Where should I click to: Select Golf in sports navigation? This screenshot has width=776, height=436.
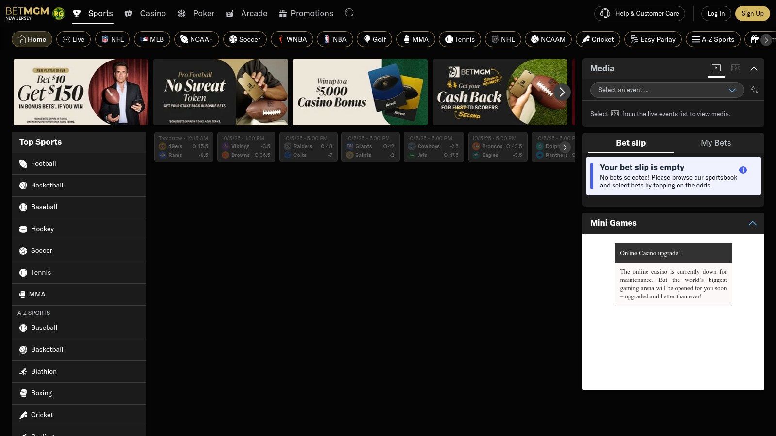click(374, 39)
